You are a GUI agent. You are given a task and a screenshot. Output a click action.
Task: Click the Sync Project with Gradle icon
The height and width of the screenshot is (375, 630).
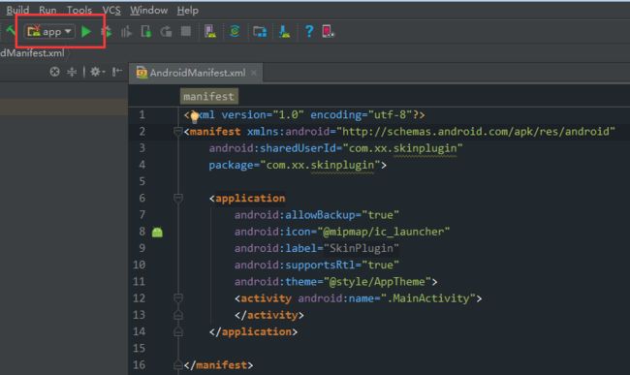click(x=236, y=31)
